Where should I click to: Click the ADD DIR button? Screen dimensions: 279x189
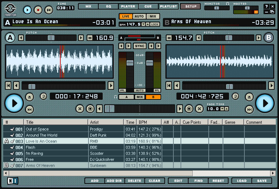pos(114,181)
